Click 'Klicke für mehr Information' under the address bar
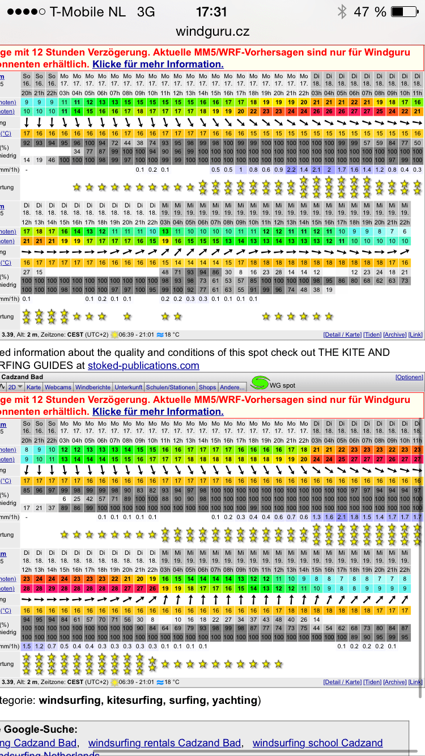The height and width of the screenshot is (756, 425). (158, 64)
